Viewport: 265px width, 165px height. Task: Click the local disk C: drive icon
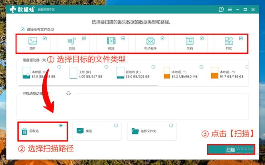point(26,73)
